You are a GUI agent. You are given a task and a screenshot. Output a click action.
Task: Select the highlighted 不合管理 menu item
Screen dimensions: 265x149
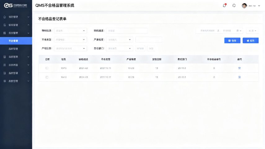coord(16,41)
